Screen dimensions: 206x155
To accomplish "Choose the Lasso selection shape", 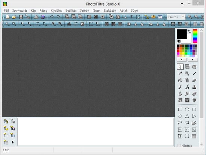I will pos(180,123).
